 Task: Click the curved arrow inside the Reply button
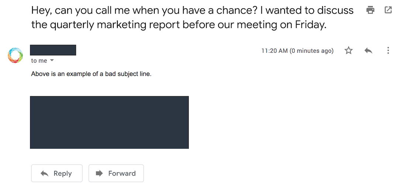click(44, 173)
